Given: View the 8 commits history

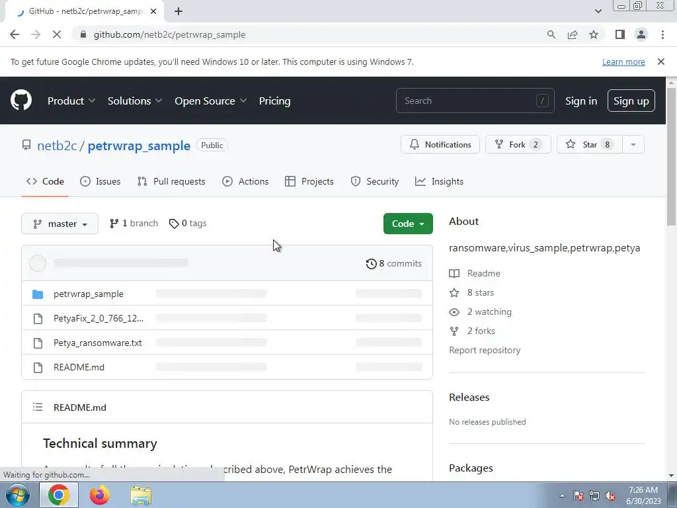Looking at the screenshot, I should tap(394, 263).
